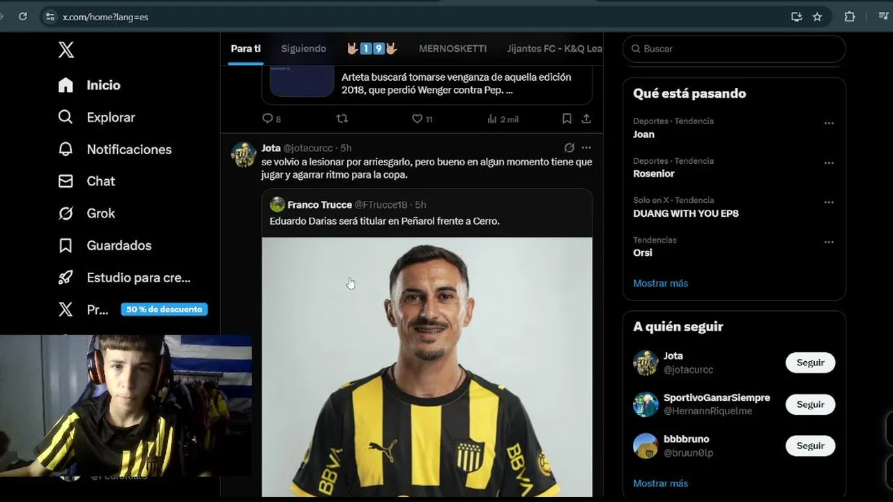
Task: Like the Arteta post with 11 likes
Action: tap(422, 119)
